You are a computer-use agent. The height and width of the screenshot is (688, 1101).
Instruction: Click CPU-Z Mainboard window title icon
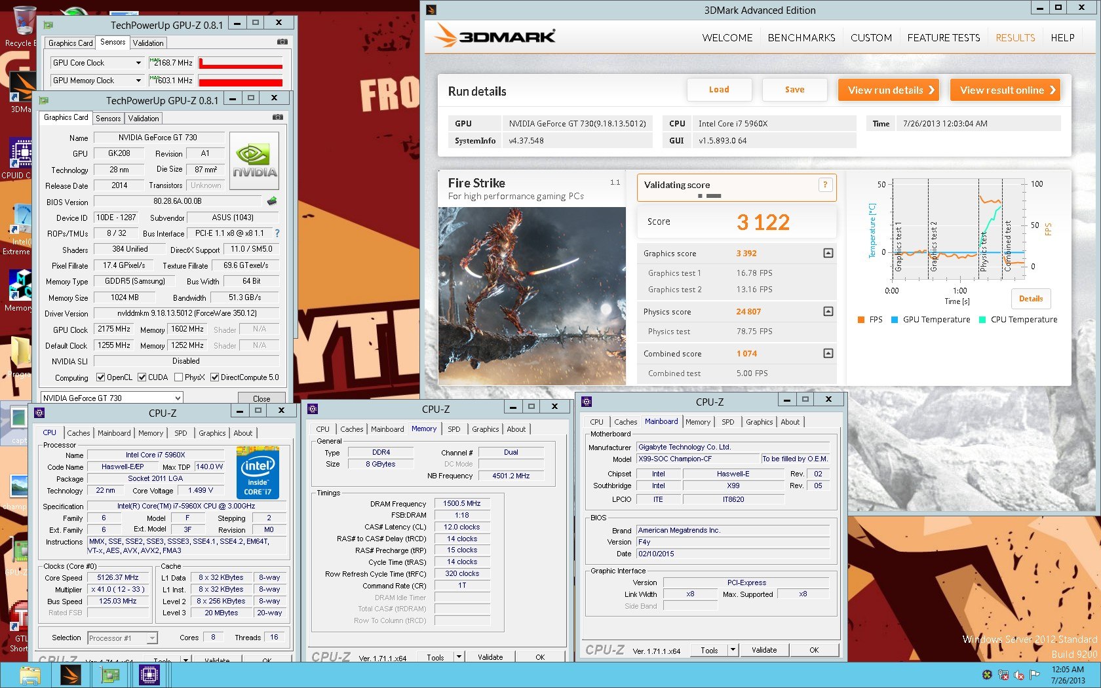(587, 402)
